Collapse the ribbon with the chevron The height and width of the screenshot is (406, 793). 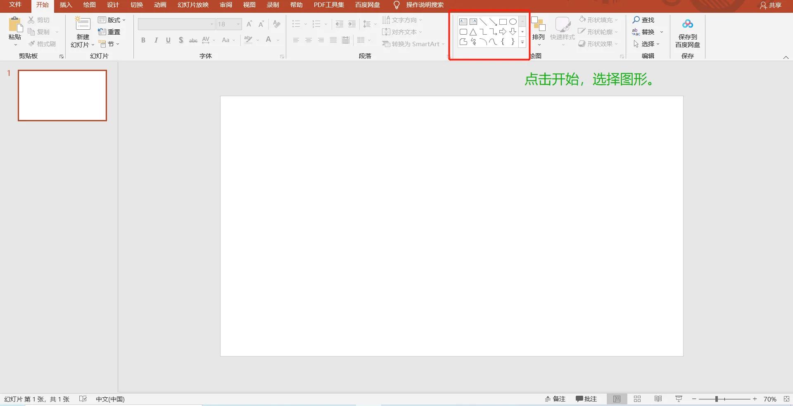pos(786,57)
